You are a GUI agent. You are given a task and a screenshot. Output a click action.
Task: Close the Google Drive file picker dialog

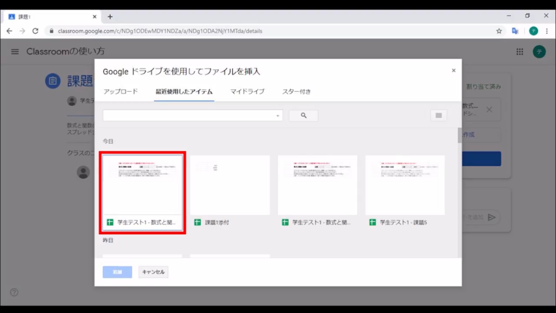(x=453, y=71)
